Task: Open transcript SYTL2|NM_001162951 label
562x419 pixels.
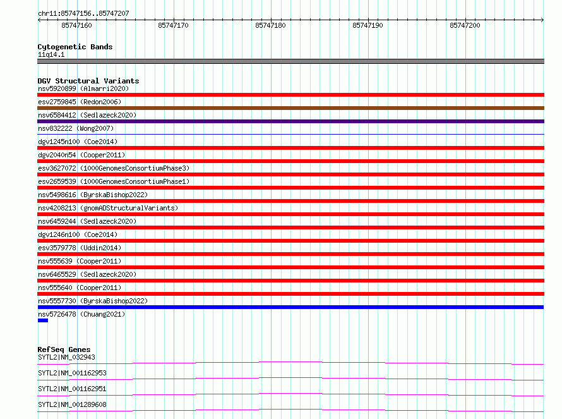Action: (x=72, y=389)
